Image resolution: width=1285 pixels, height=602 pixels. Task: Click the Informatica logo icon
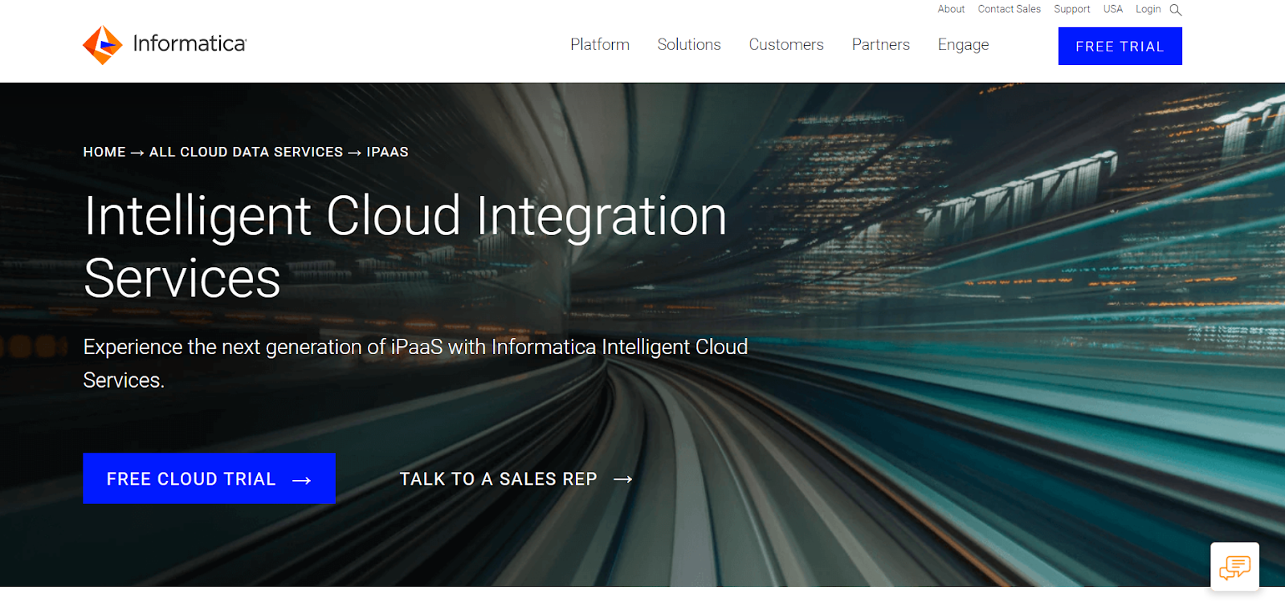point(102,45)
